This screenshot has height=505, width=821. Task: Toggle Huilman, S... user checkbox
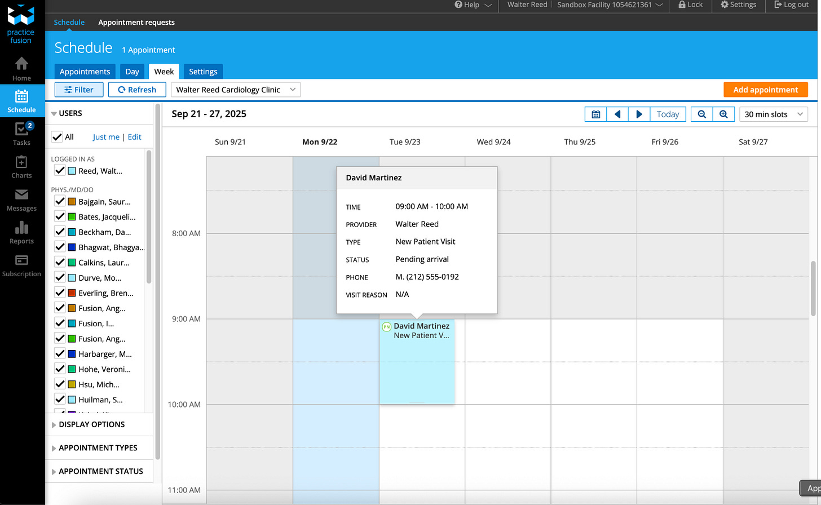(x=60, y=399)
